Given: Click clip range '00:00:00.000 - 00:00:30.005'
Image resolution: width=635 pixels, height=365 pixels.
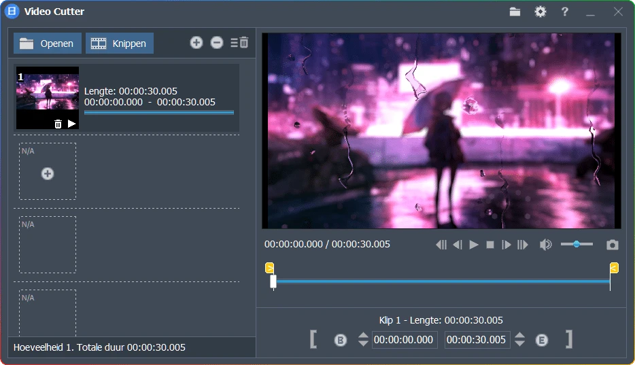Looking at the screenshot, I should click(x=150, y=102).
